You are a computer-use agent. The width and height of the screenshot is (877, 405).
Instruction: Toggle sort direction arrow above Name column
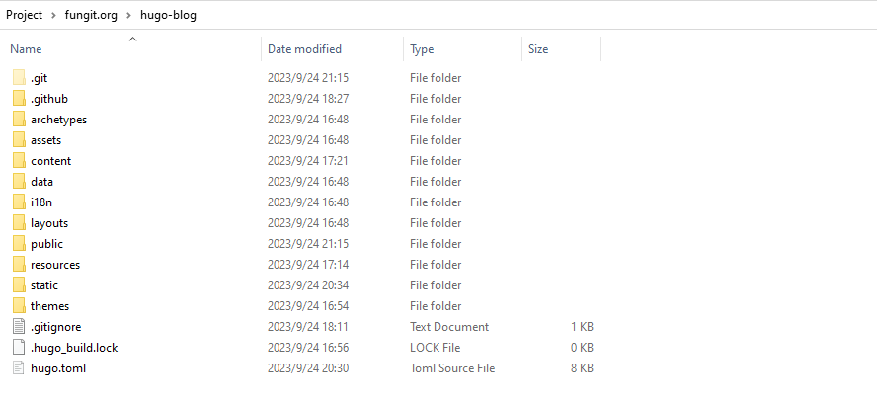132,40
